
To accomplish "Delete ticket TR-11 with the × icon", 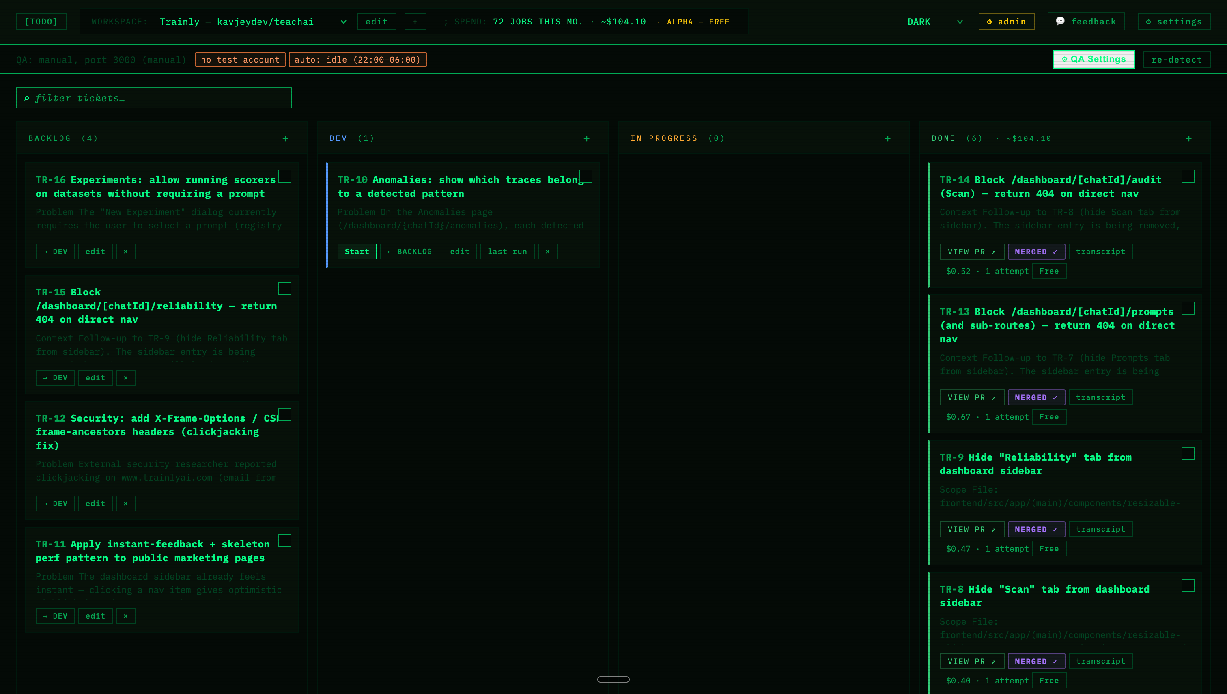I will pos(126,616).
